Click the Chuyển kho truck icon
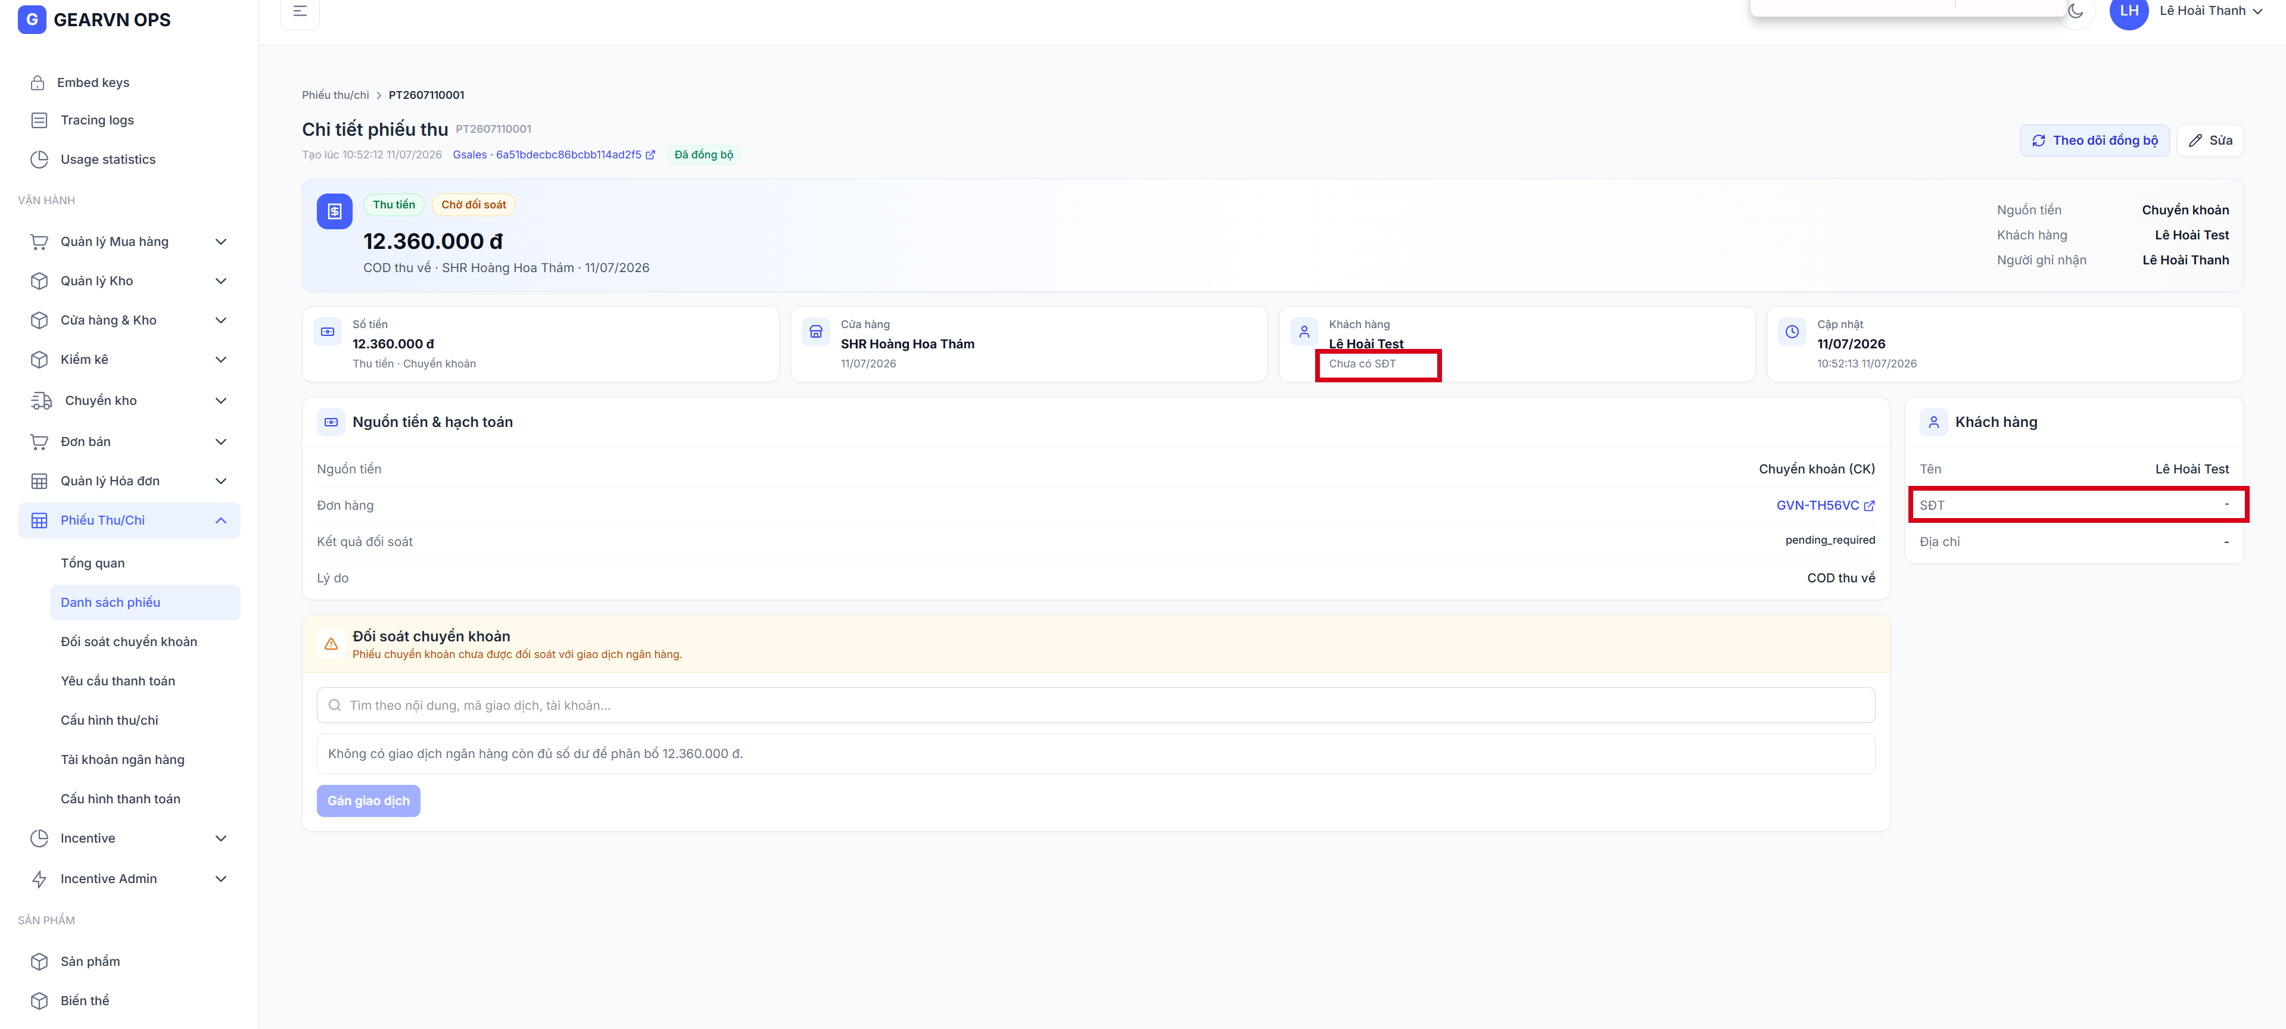The image size is (2286, 1029). [x=41, y=401]
